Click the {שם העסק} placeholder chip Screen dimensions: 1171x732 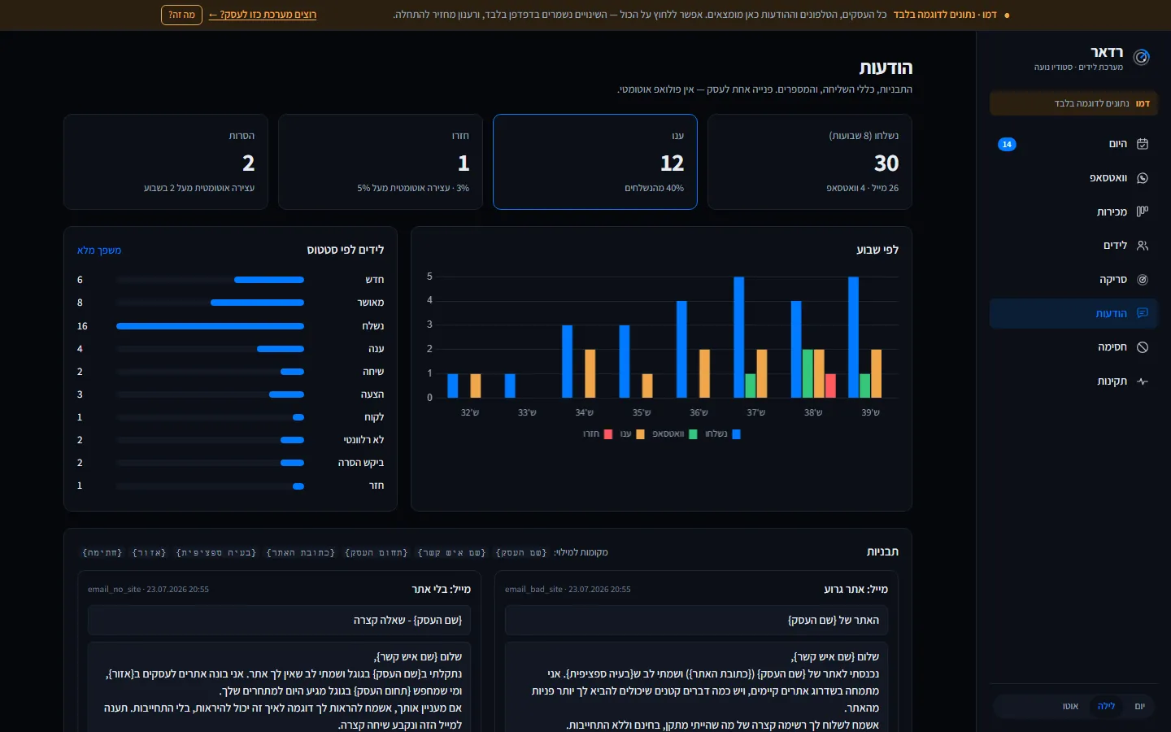[521, 553]
